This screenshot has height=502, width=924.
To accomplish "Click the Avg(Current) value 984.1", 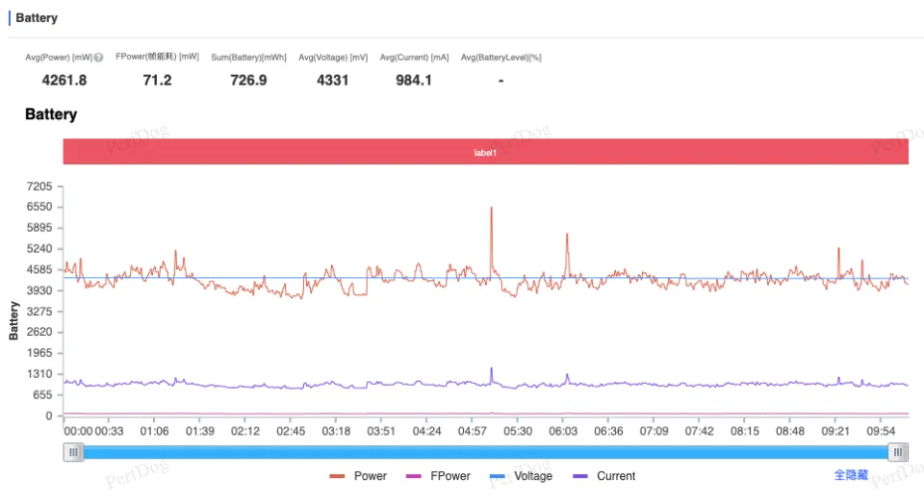I will click(x=414, y=81).
